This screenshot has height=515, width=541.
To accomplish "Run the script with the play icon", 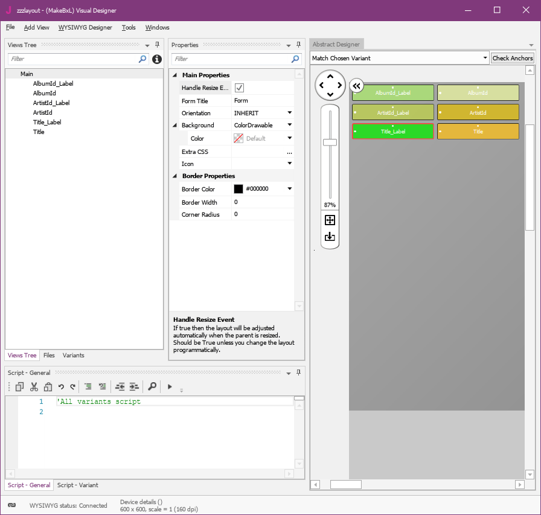I will [x=170, y=386].
